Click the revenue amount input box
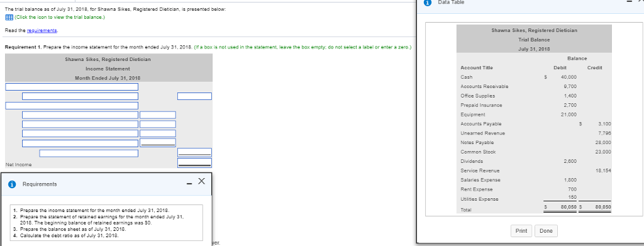 [195, 96]
